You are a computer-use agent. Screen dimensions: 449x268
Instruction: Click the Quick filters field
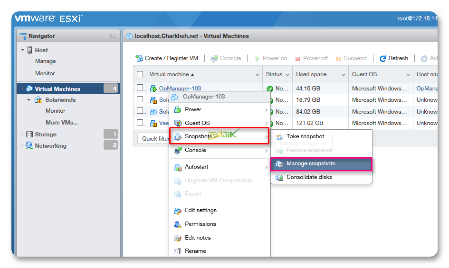[x=153, y=139]
